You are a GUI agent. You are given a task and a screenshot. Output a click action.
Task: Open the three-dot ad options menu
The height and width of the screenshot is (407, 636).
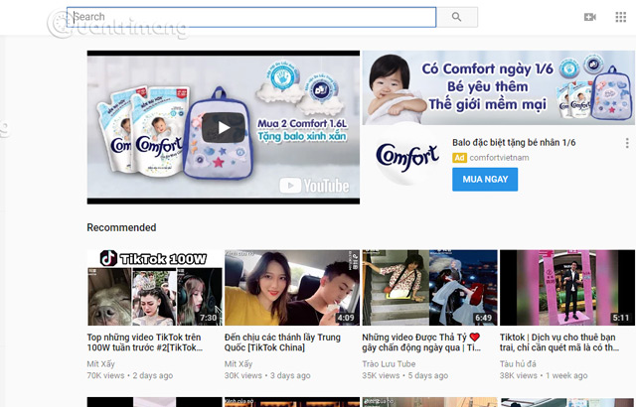coord(627,143)
